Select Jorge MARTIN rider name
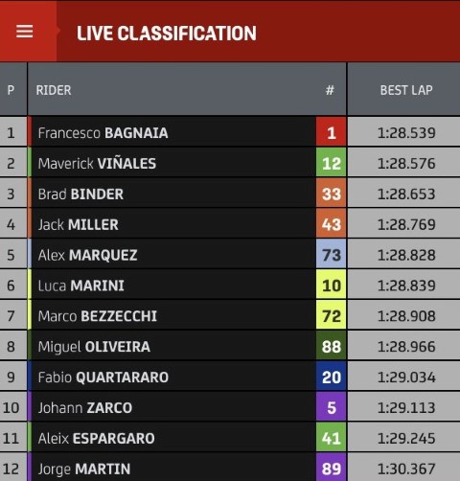460x481 pixels. [84, 469]
